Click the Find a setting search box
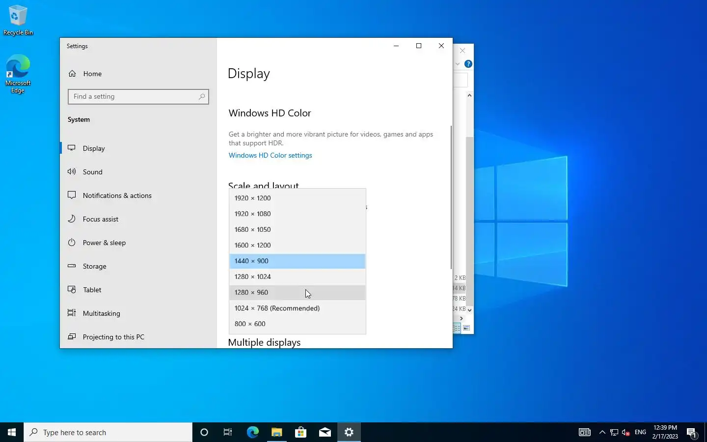 click(138, 97)
